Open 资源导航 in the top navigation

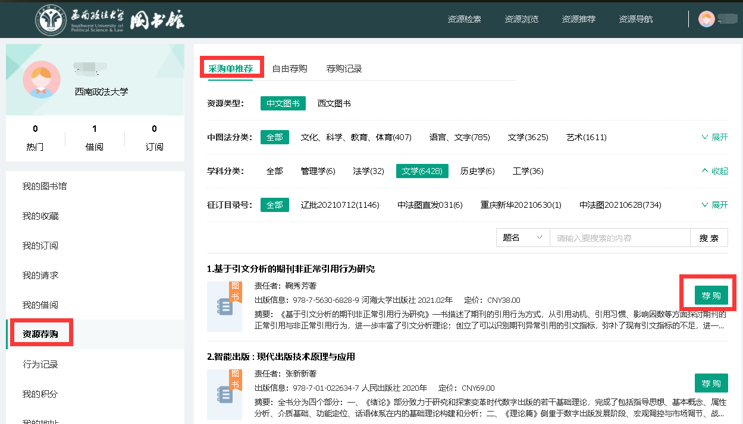pyautogui.click(x=636, y=19)
